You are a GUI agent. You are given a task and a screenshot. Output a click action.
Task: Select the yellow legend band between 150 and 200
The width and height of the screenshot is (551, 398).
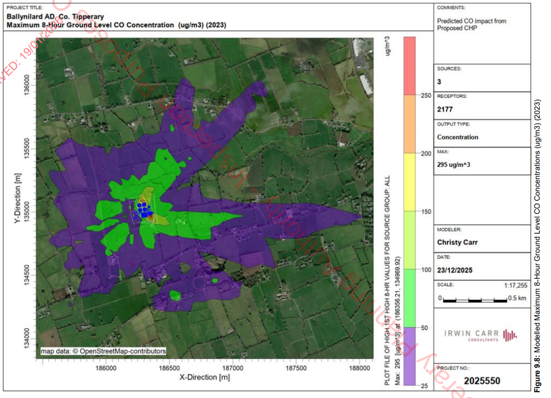pos(410,182)
